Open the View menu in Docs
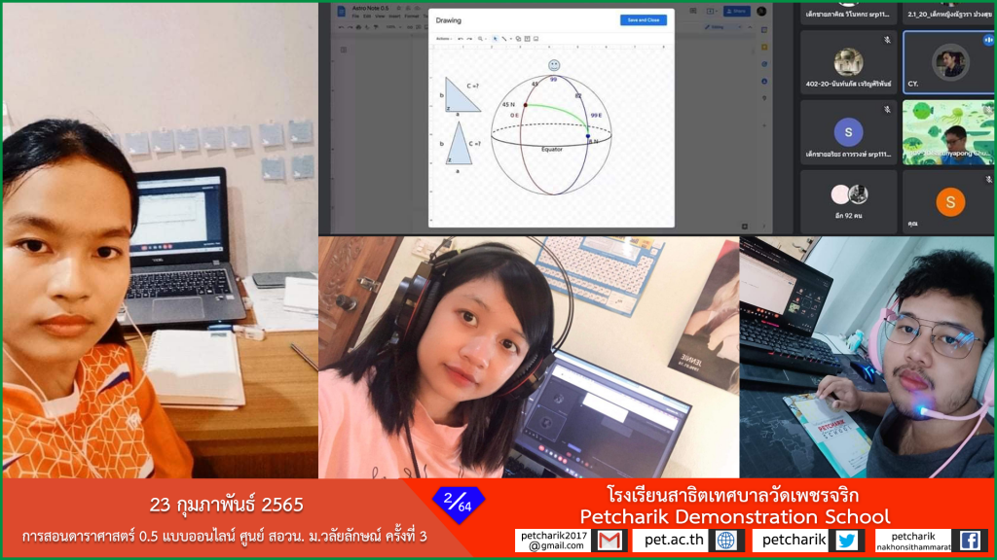 pos(380,17)
